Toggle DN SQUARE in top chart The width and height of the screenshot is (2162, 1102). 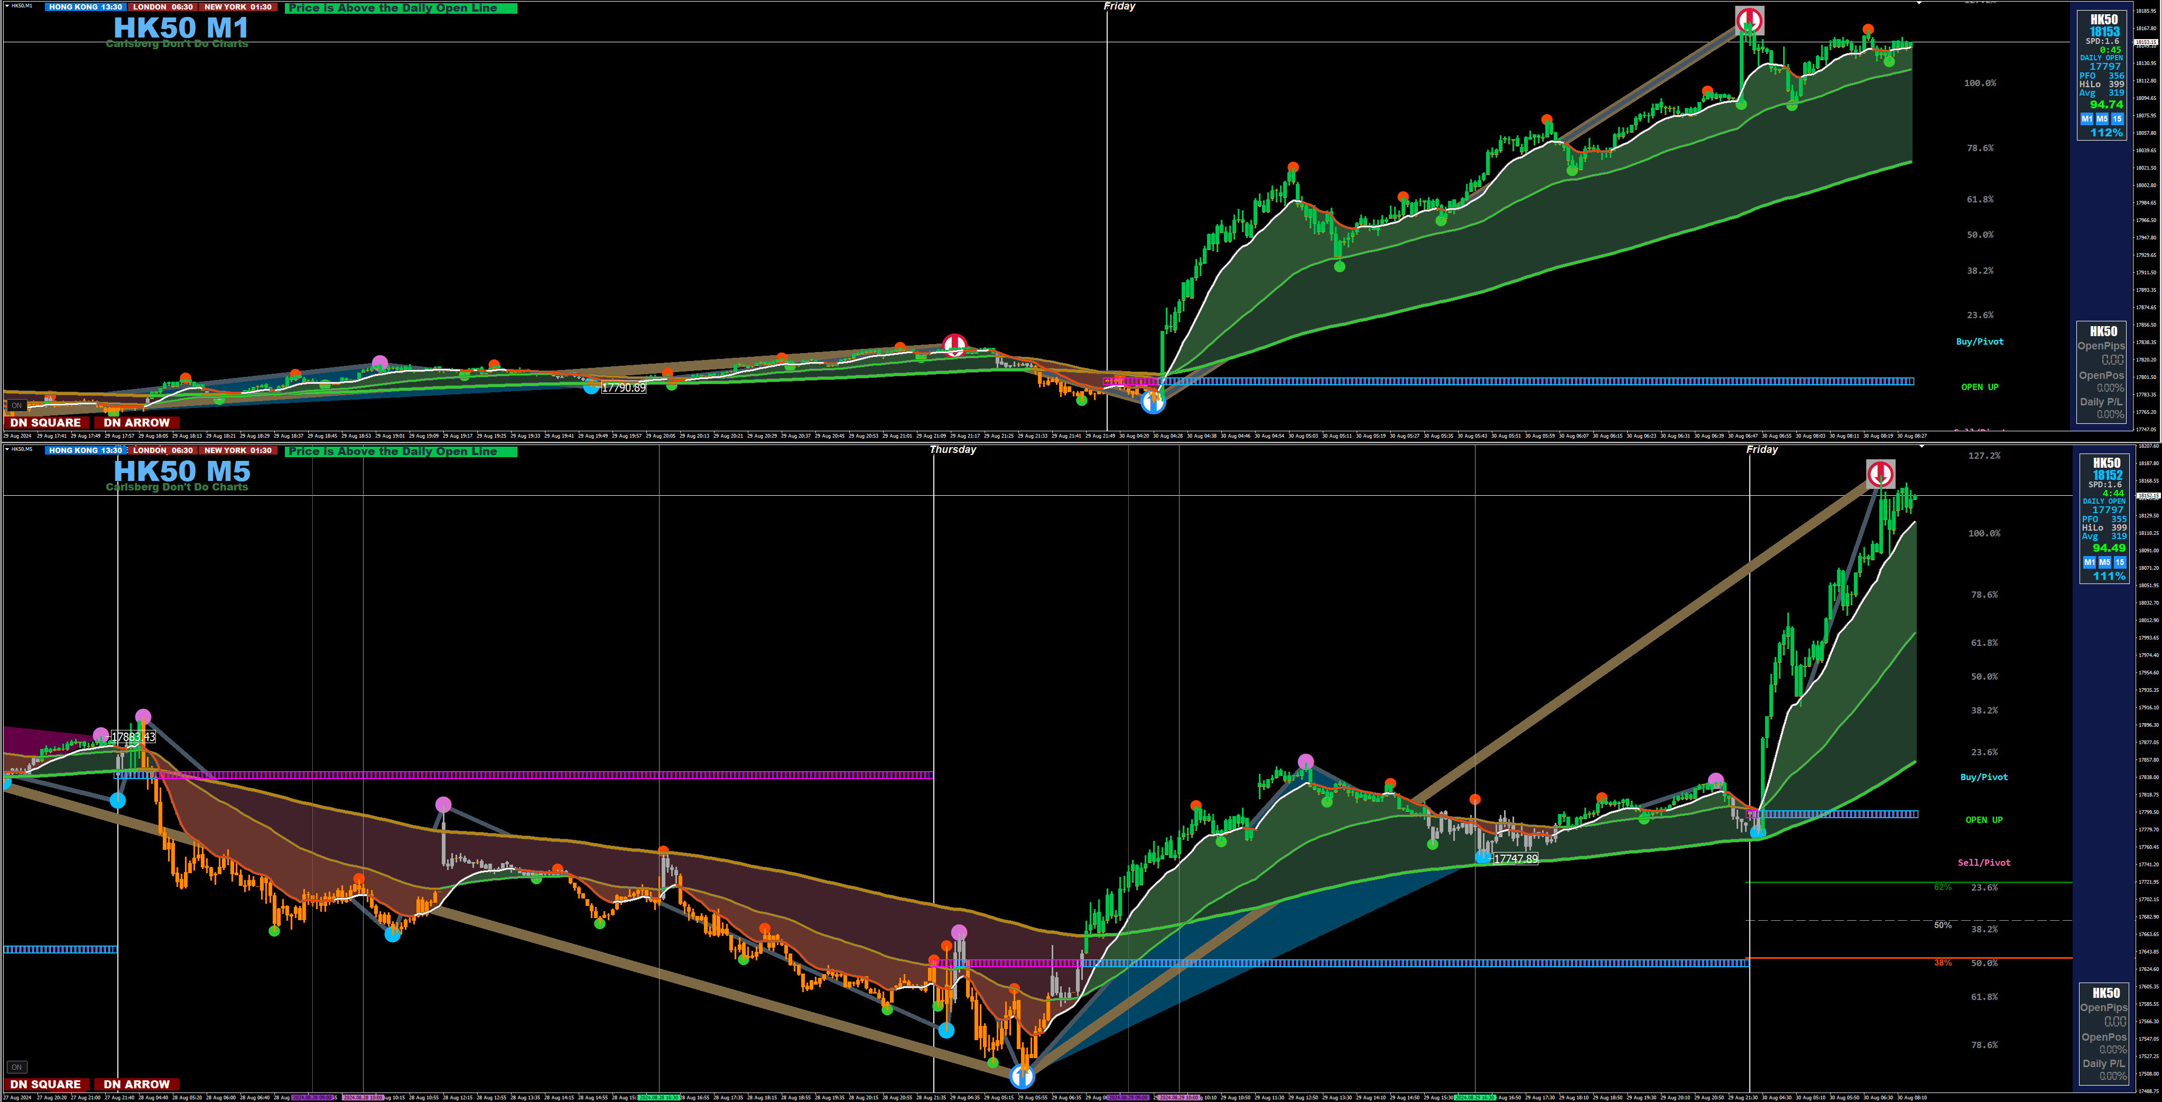click(46, 422)
